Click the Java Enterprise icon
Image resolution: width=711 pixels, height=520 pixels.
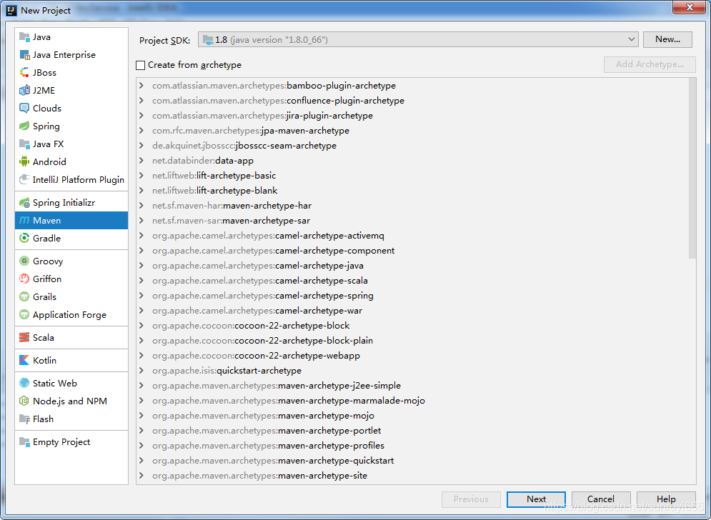point(24,55)
